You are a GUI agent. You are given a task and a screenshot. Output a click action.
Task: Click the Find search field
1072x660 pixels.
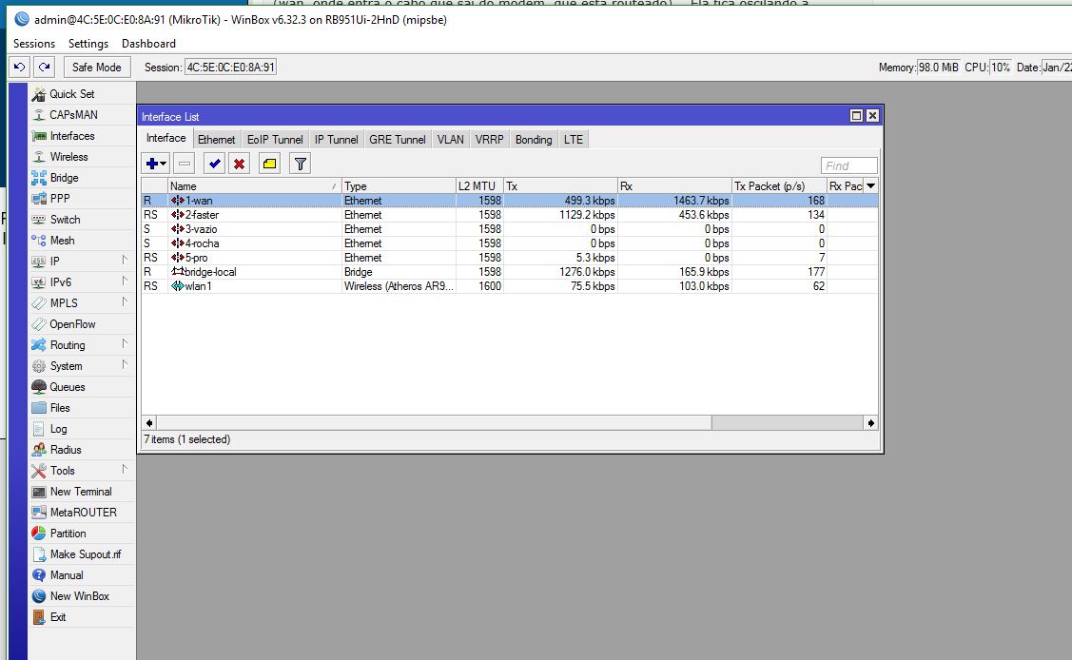[x=849, y=165]
